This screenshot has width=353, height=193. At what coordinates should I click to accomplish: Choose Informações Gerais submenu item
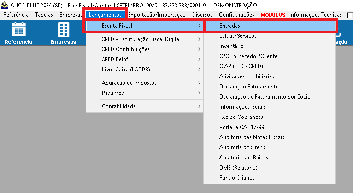[x=270, y=107]
